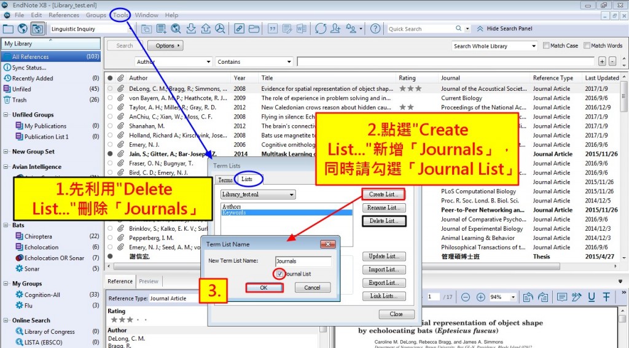
Task: Collapse the Avian Intelligence group set
Action: [6, 167]
